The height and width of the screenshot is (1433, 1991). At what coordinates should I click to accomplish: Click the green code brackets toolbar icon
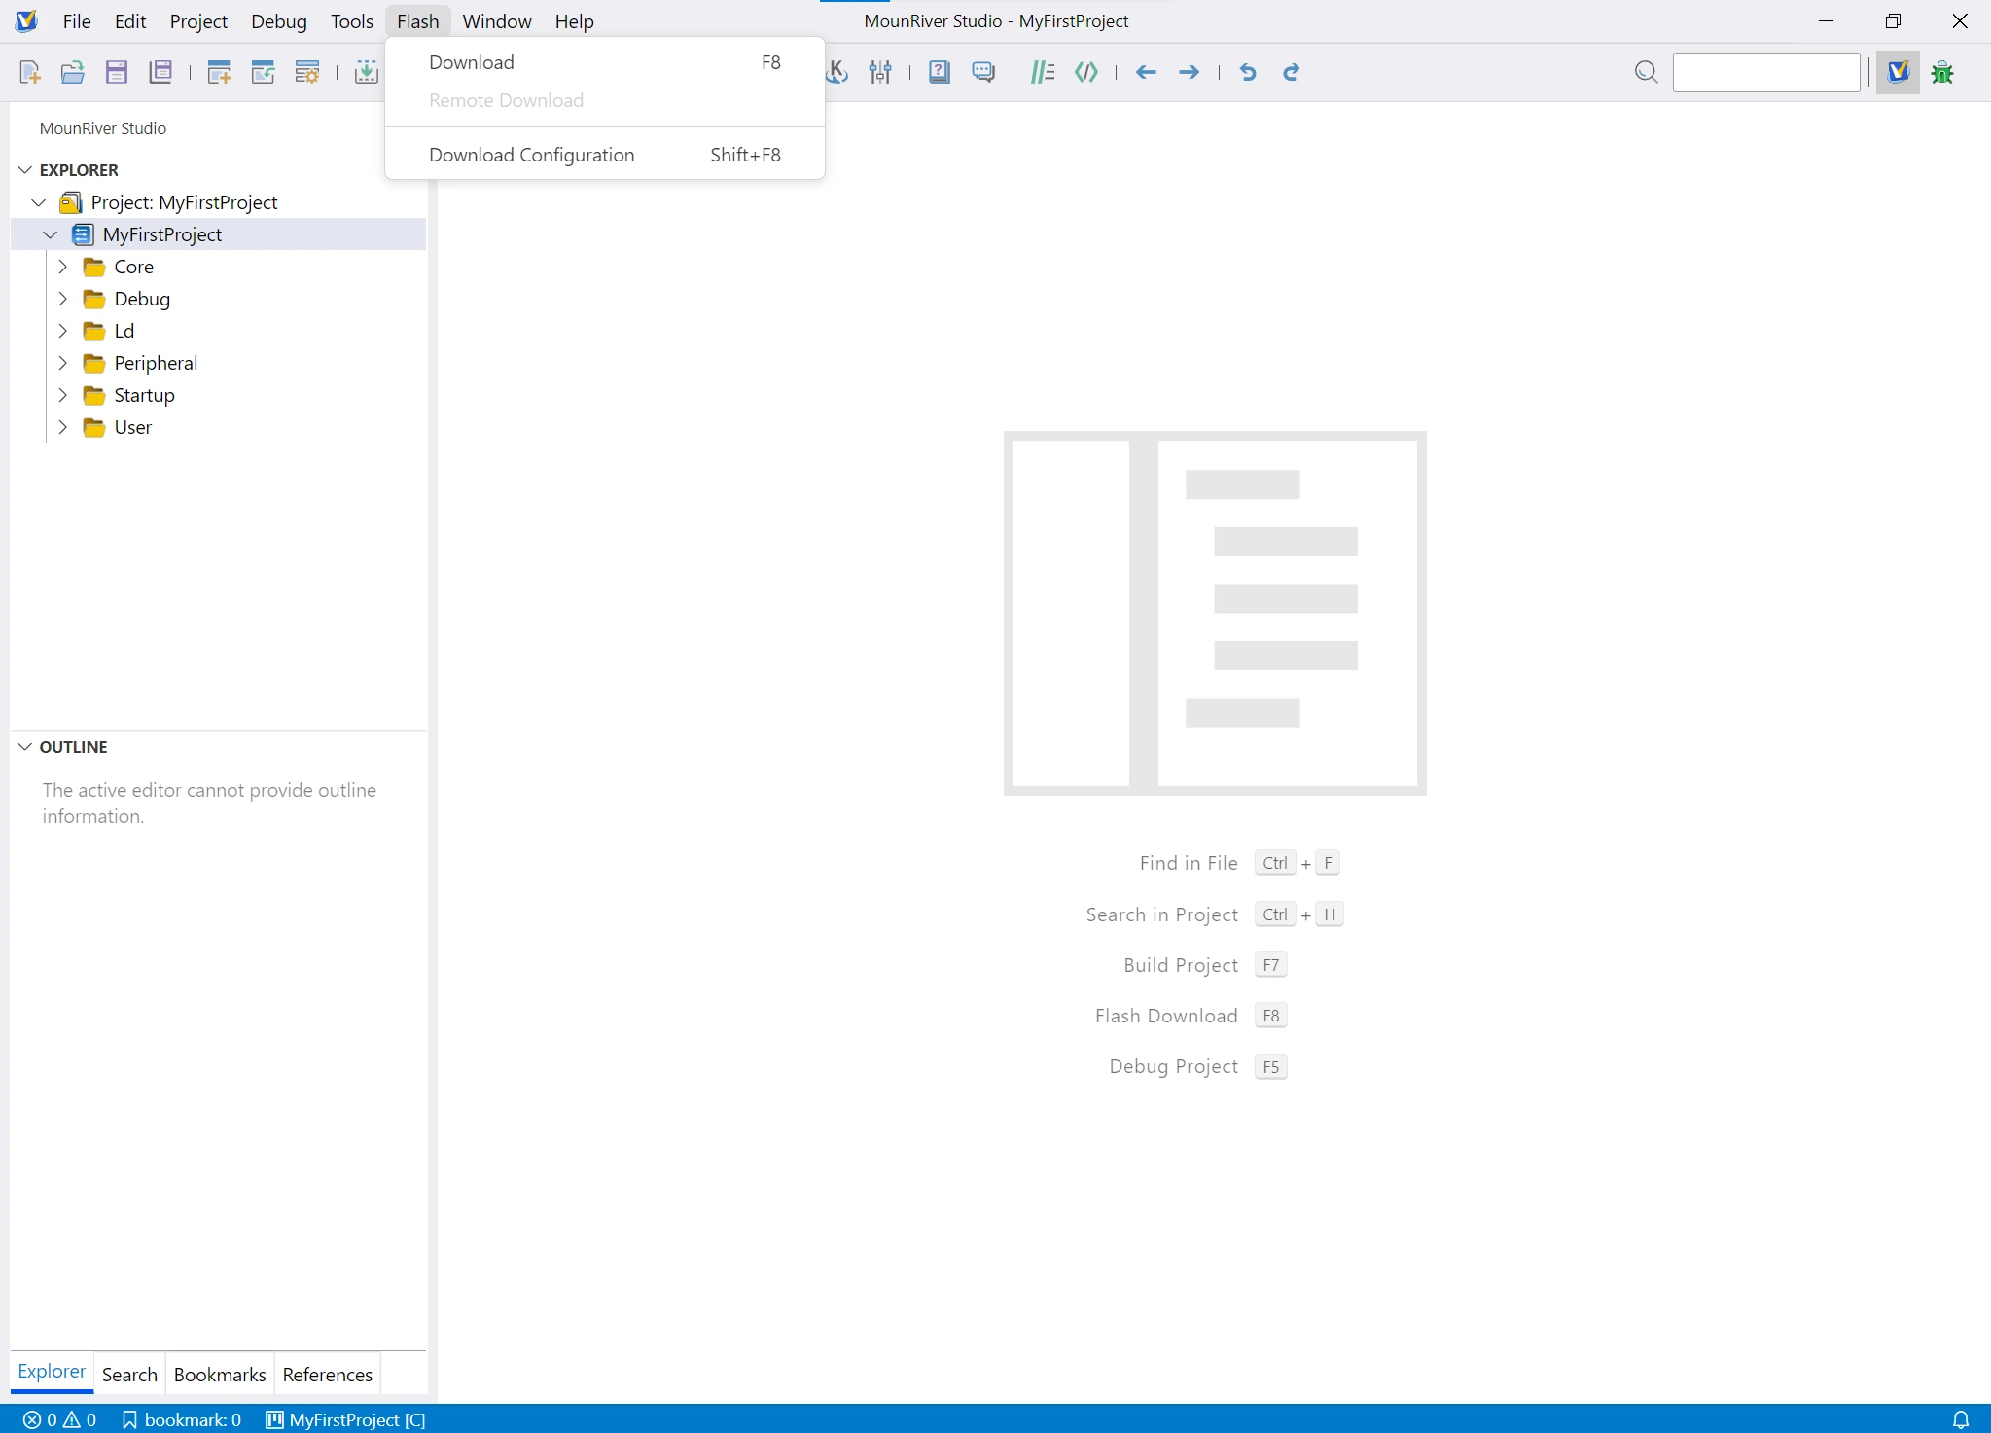pyautogui.click(x=1086, y=72)
